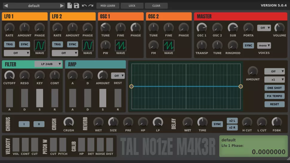Toggle LFO 1 SYNC button
This screenshot has height=163, width=290.
tap(25, 44)
